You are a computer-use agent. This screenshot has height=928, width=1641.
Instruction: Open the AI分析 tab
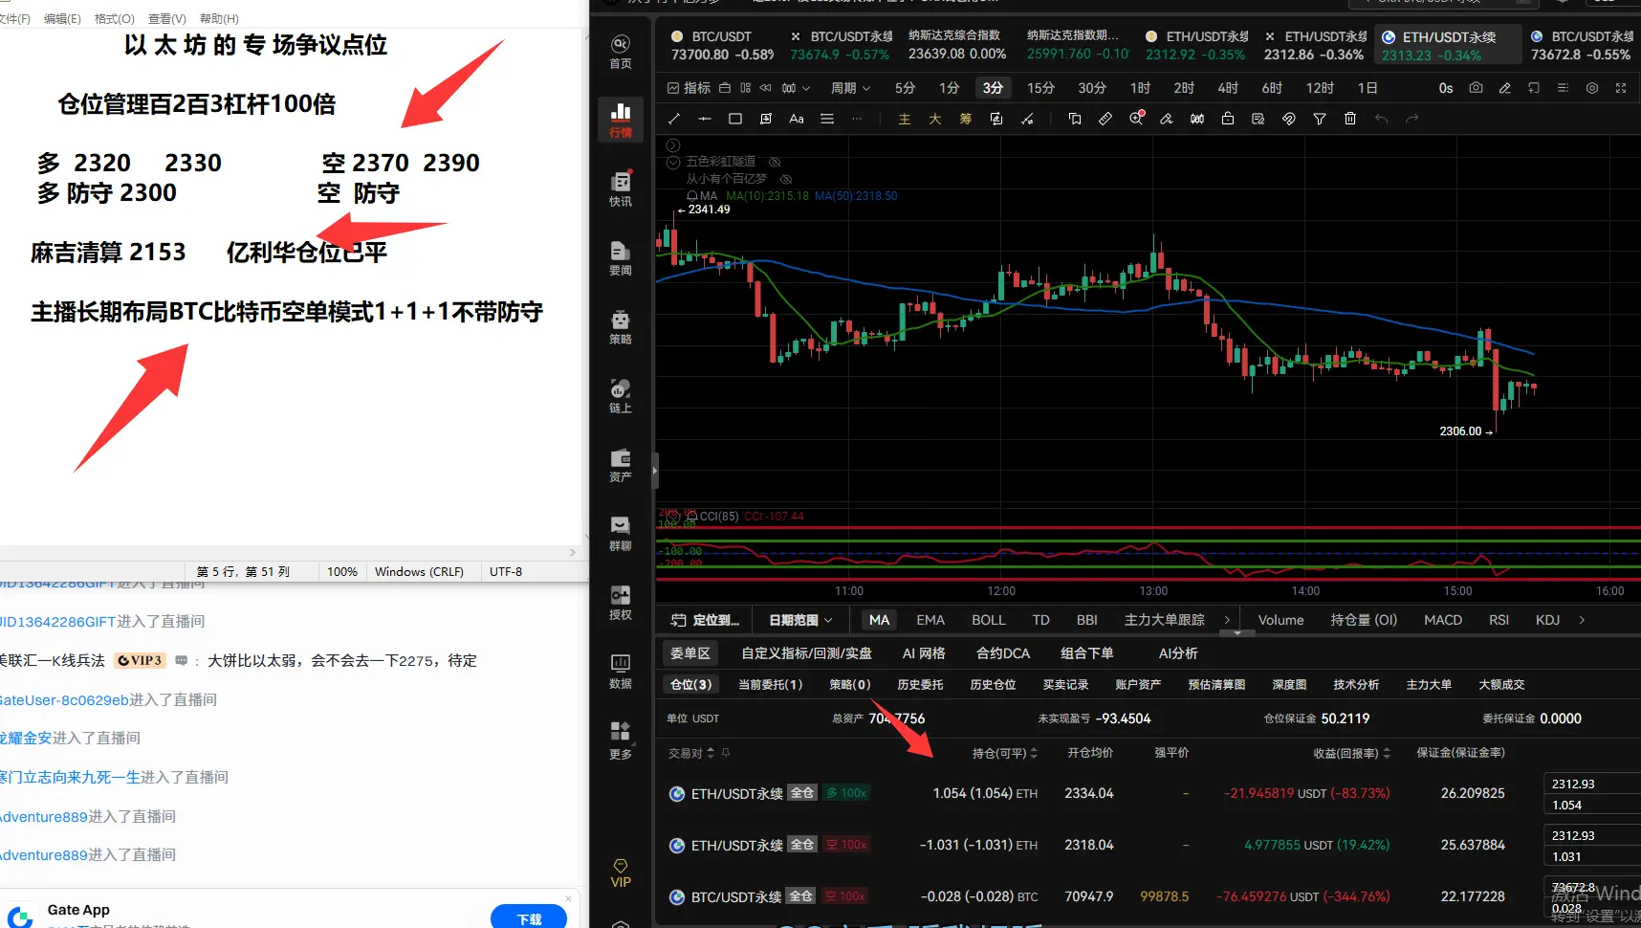[x=1178, y=653]
